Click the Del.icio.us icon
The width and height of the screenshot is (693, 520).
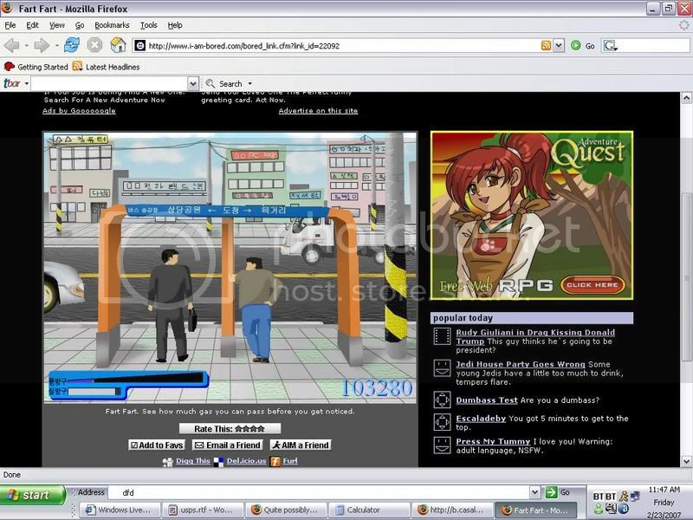coord(219,462)
